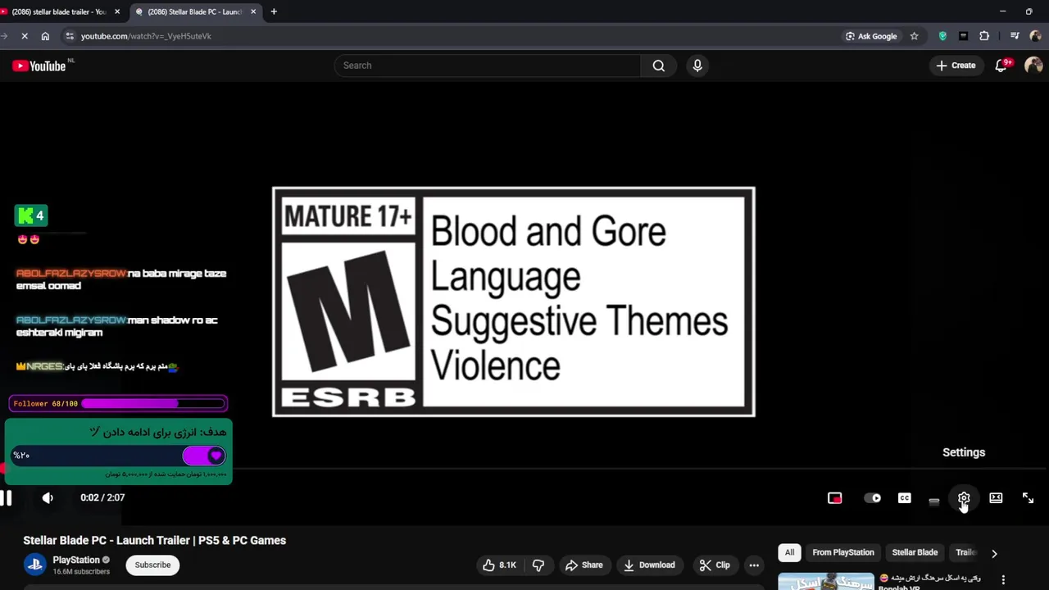Seek on the video progress bar
The height and width of the screenshot is (590, 1049).
(x=524, y=470)
